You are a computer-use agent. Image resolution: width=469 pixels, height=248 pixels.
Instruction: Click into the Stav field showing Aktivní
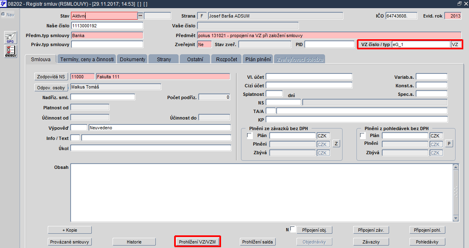pos(104,16)
